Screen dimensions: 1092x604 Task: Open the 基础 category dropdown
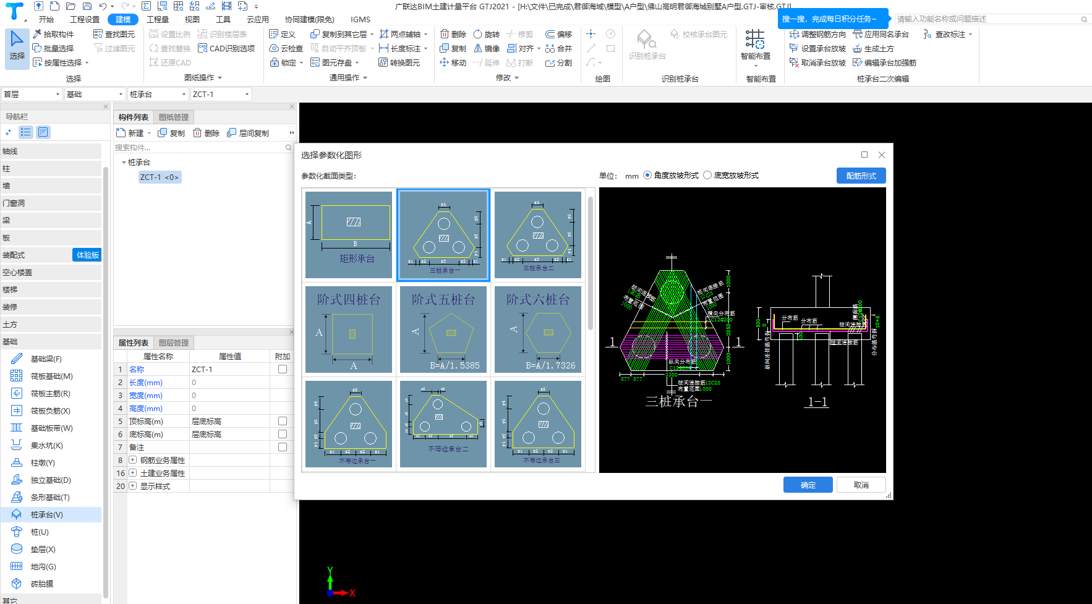(95, 94)
